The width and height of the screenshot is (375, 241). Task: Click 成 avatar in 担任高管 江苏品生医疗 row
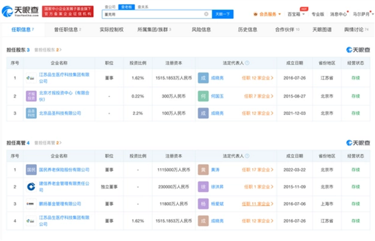[203, 221]
